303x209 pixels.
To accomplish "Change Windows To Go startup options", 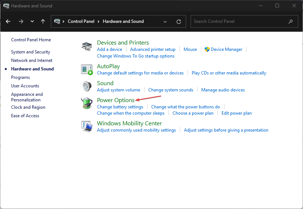I will tap(136, 56).
